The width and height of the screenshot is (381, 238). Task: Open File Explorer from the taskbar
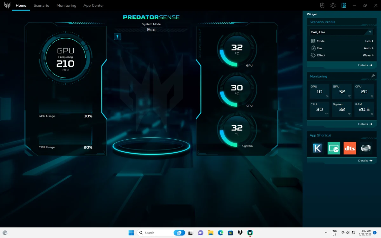(211, 233)
